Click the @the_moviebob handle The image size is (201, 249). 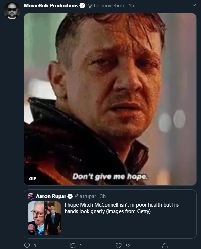click(106, 6)
